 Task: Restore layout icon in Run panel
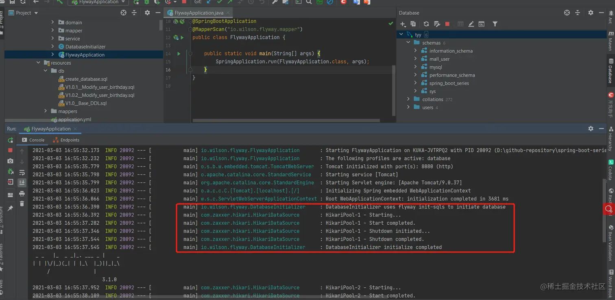tap(11, 195)
